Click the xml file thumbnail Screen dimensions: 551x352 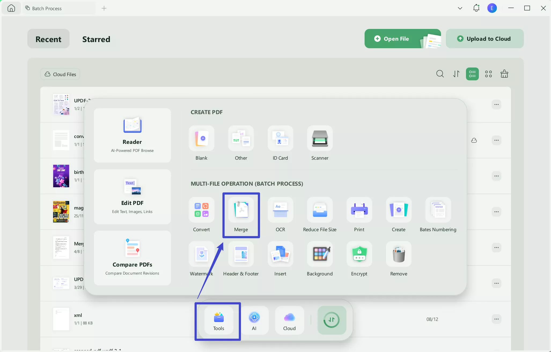coord(61,319)
